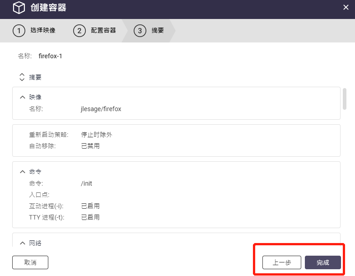The height and width of the screenshot is (276, 355).
Task: Switch to the 配置容器 step
Action: point(103,31)
